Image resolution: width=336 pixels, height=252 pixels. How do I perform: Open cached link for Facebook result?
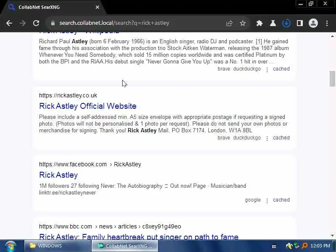(281, 200)
